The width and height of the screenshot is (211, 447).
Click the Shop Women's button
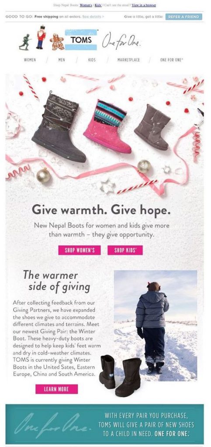79,250
